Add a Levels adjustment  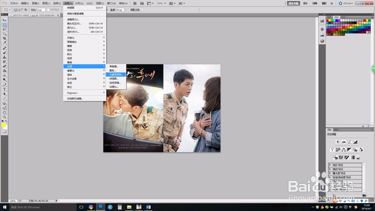[343, 142]
